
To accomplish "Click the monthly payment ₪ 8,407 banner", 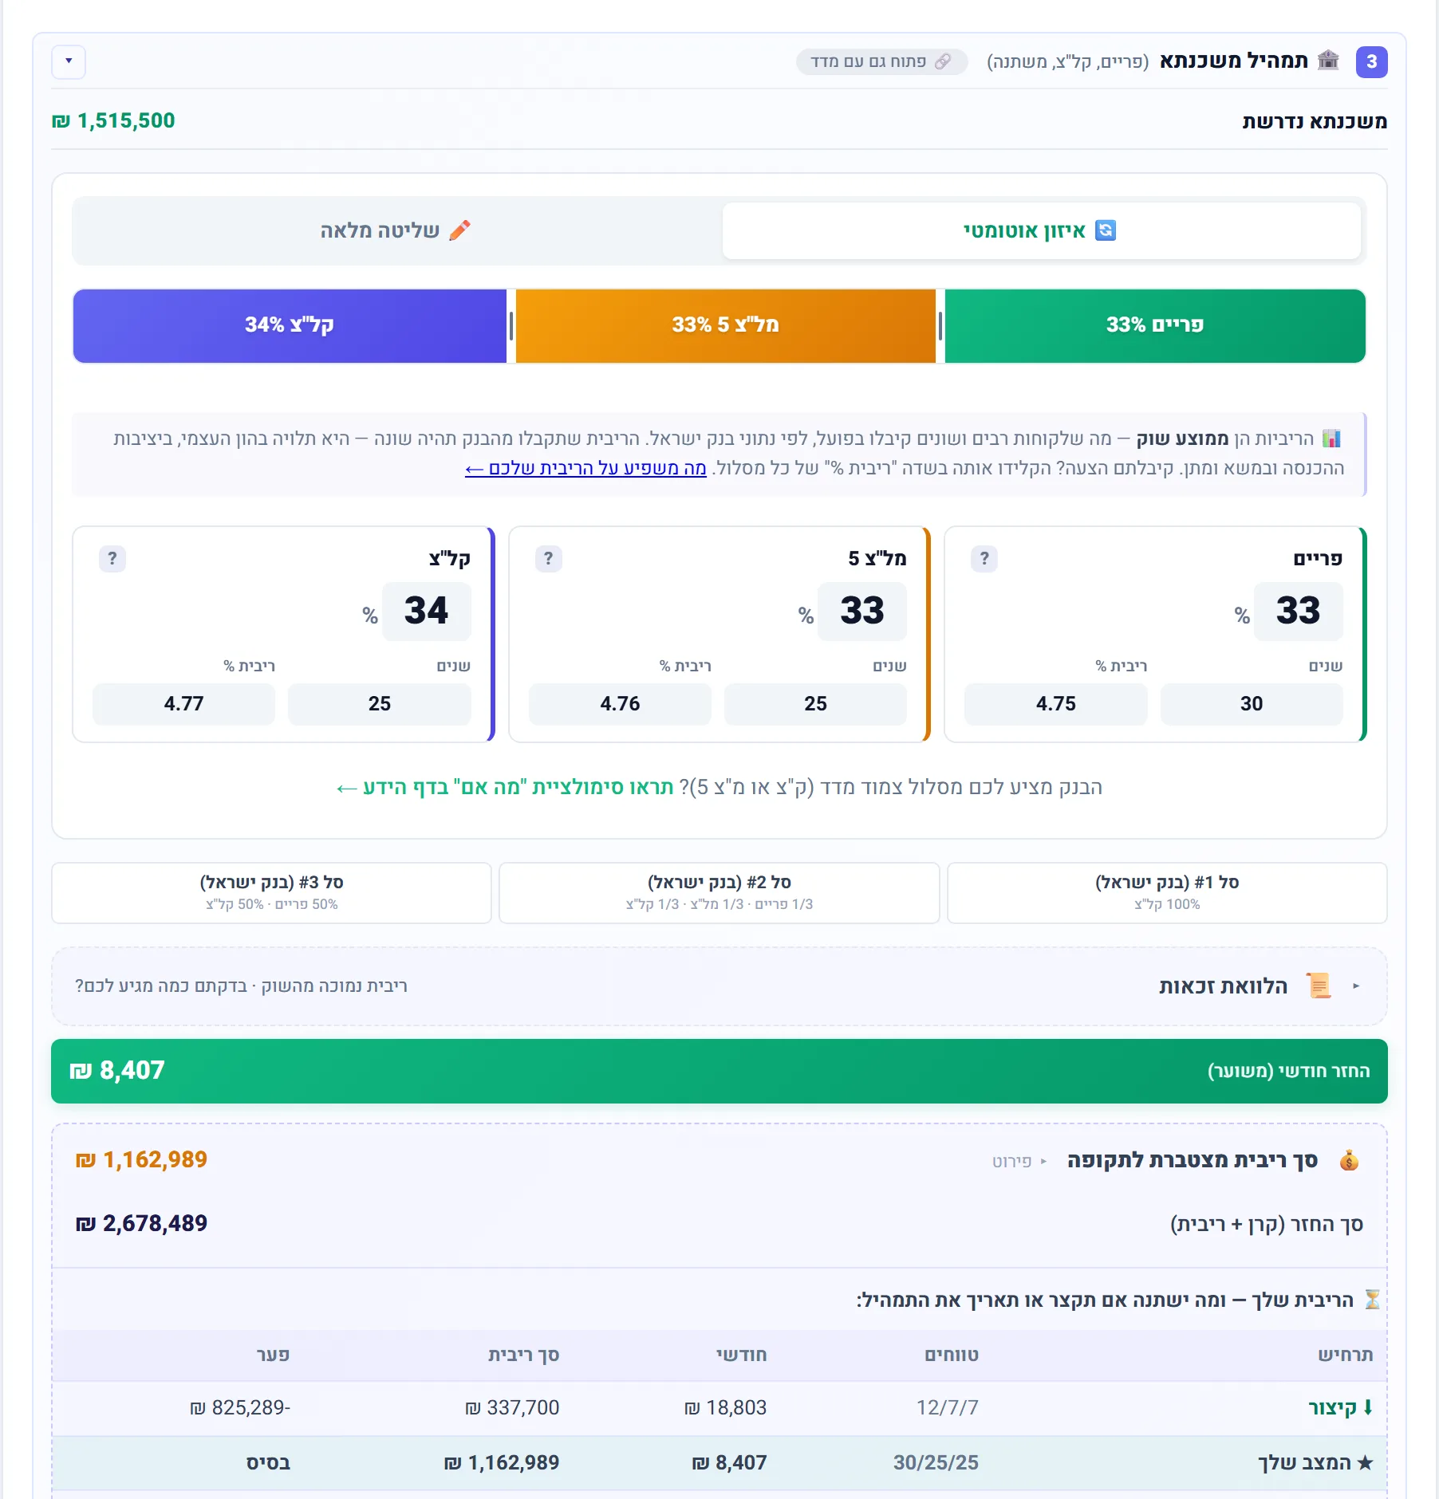I will coord(719,1071).
